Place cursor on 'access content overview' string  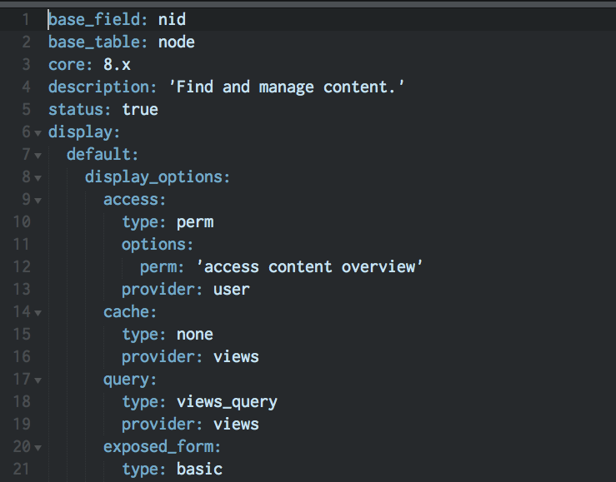point(309,266)
